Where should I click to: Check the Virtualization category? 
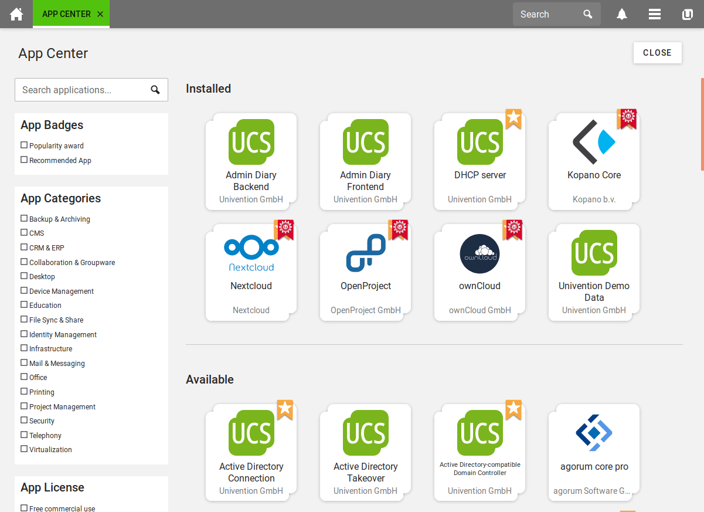pos(24,449)
